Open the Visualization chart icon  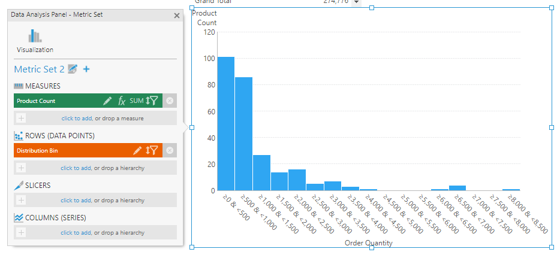pyautogui.click(x=35, y=36)
